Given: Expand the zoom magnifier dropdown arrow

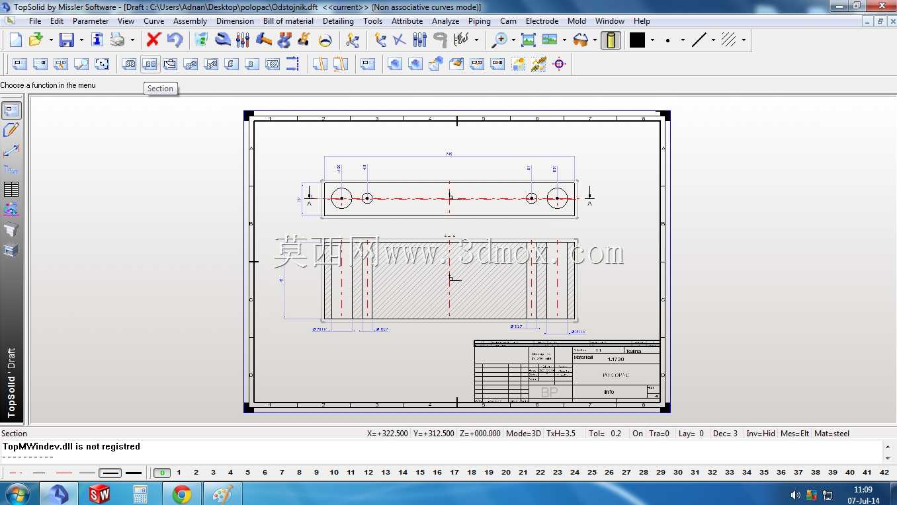Looking at the screenshot, I should tap(513, 40).
